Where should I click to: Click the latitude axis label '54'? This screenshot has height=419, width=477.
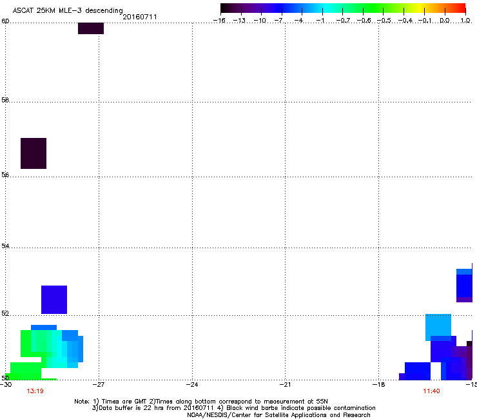[5, 246]
